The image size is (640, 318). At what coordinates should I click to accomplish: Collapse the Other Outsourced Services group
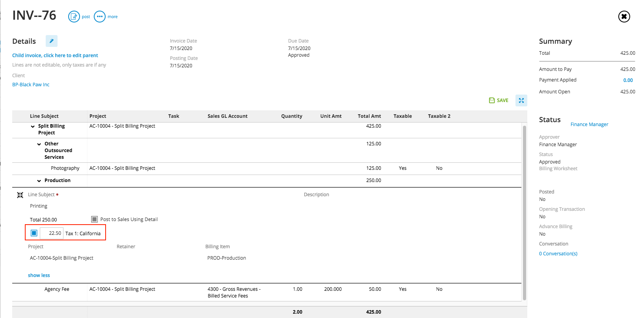click(x=39, y=144)
